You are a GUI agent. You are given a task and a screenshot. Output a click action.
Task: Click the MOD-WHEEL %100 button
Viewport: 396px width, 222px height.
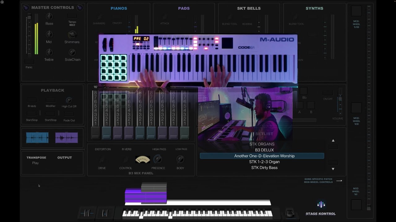[x=356, y=11]
